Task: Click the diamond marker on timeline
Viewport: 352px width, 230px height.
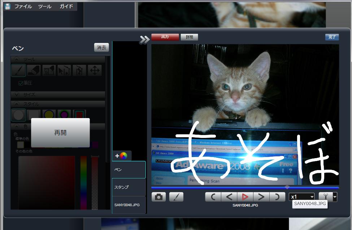Action: (287, 187)
